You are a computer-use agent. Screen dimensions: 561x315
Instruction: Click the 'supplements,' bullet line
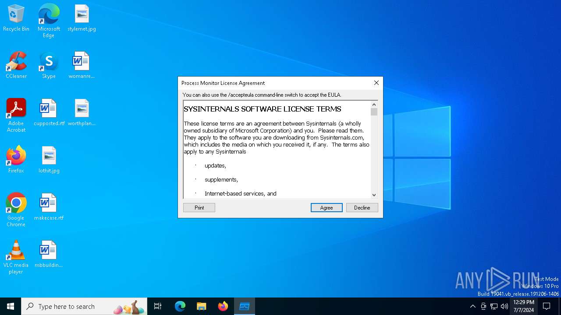coord(221,179)
